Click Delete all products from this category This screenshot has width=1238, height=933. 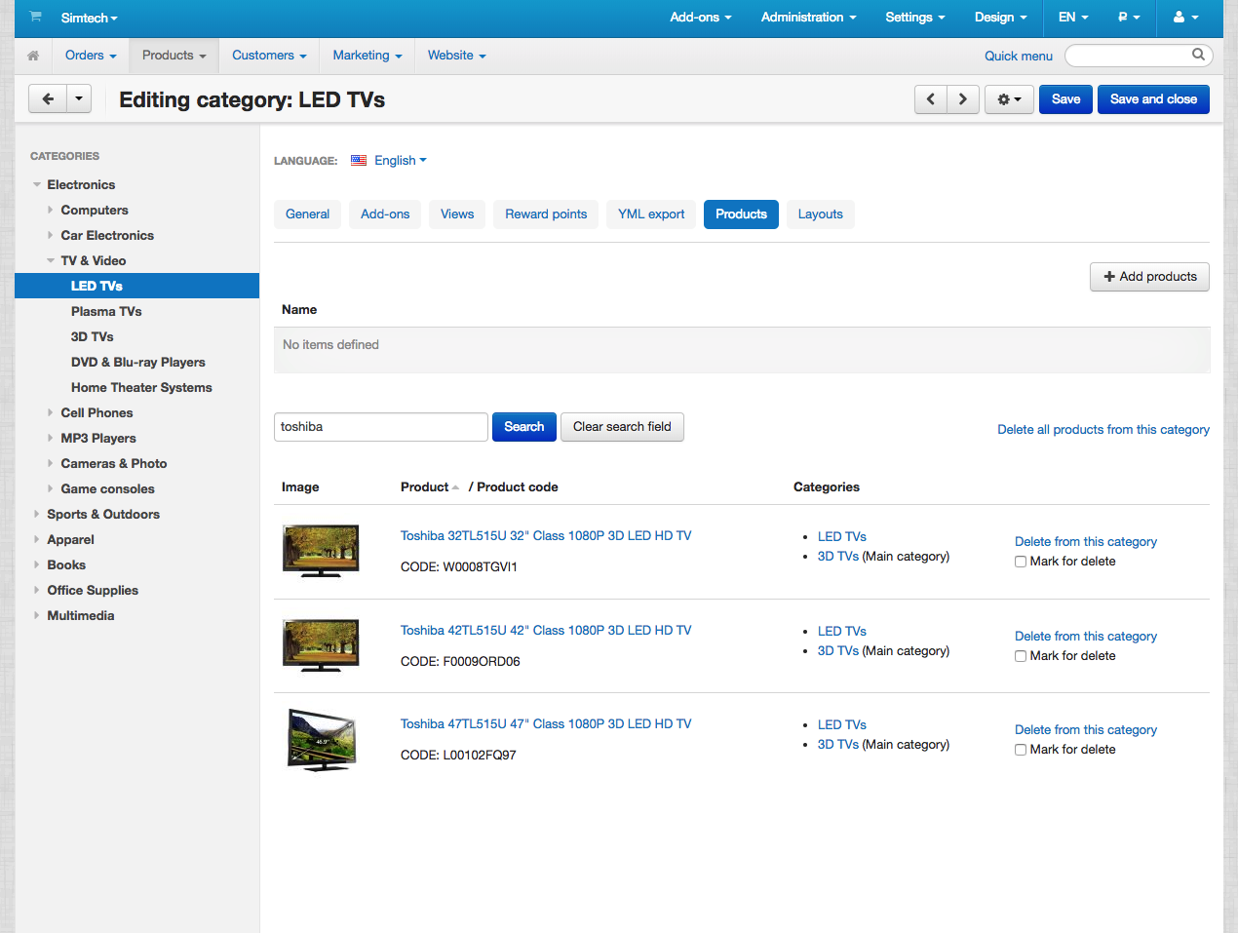point(1103,430)
